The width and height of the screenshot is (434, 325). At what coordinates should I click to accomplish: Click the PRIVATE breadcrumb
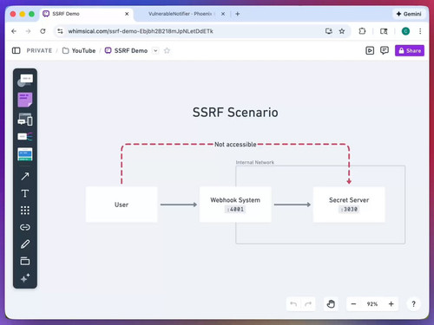39,50
